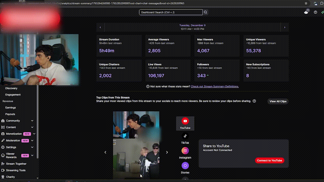This screenshot has height=182, width=324.
Task: Choose the Instagram share icon
Action: tap(185, 151)
